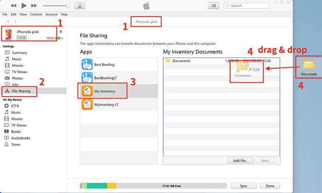Click the Documents folder icon in file list
This screenshot has width=322, height=193.
pos(168,61)
